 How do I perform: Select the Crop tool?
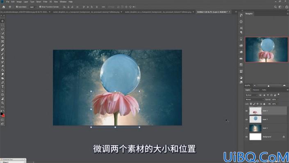pyautogui.click(x=2, y=37)
